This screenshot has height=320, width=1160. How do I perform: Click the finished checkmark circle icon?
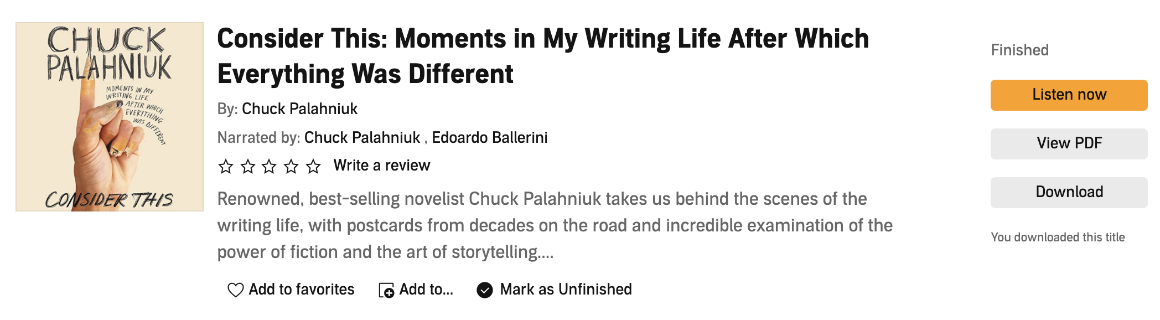pyautogui.click(x=485, y=290)
